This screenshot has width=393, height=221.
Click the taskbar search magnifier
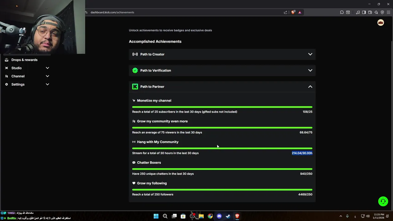[165, 216]
